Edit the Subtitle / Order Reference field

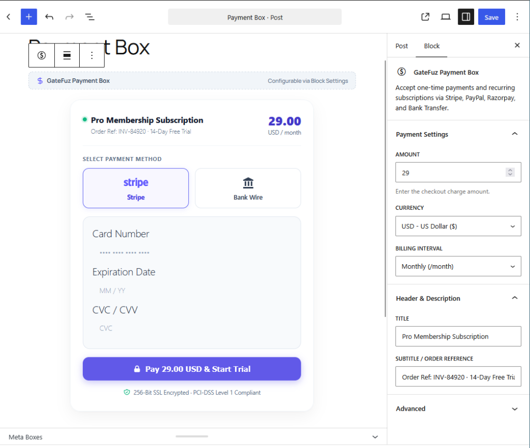(458, 377)
